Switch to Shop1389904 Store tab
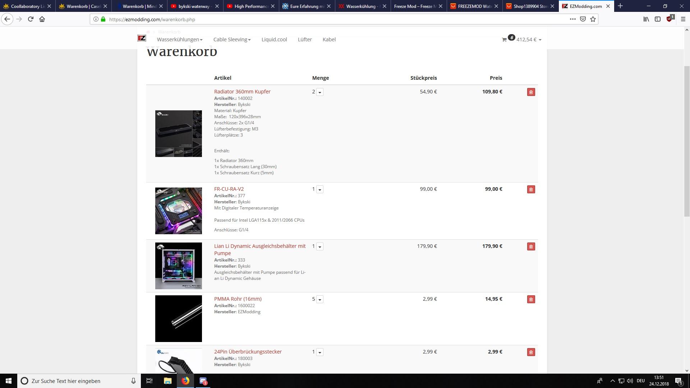This screenshot has height=388, width=690. [x=531, y=6]
